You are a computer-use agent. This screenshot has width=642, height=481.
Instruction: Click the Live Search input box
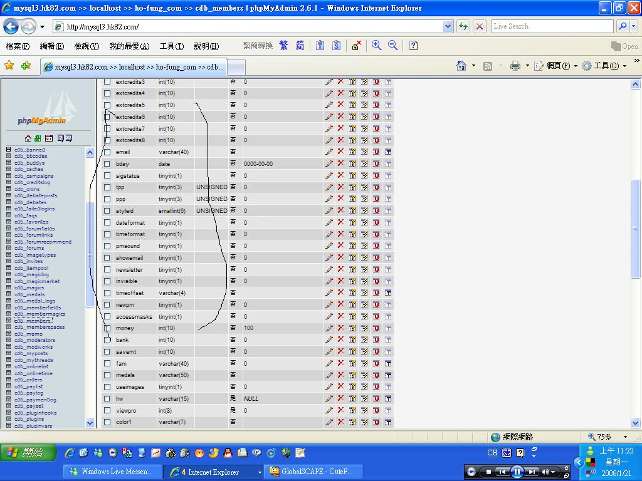tap(552, 26)
